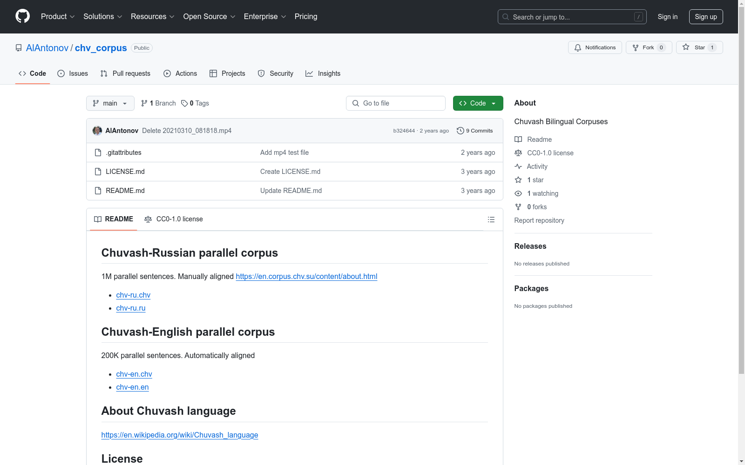The image size is (745, 465).
Task: Focus the Search or jump to field
Action: 572,17
